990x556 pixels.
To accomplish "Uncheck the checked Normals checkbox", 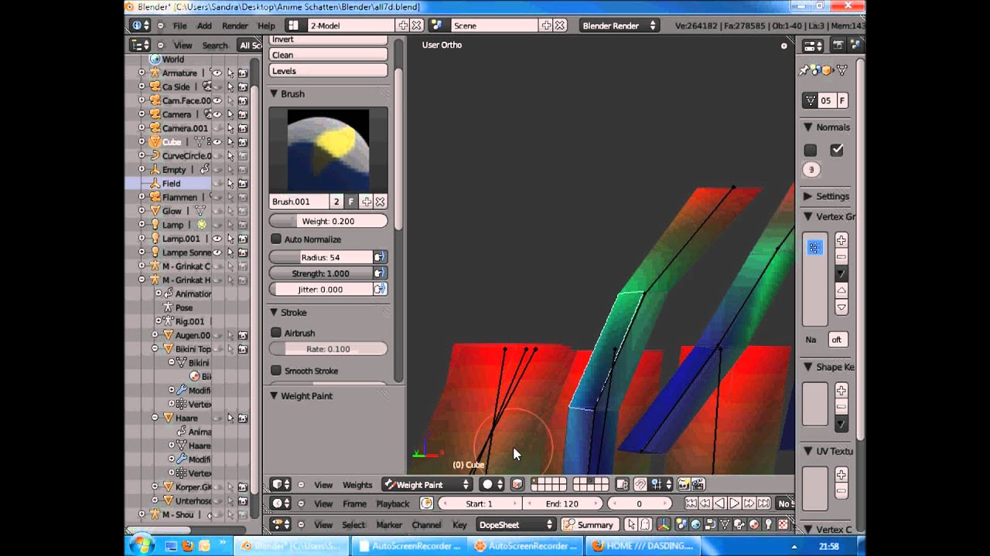I will click(x=836, y=150).
